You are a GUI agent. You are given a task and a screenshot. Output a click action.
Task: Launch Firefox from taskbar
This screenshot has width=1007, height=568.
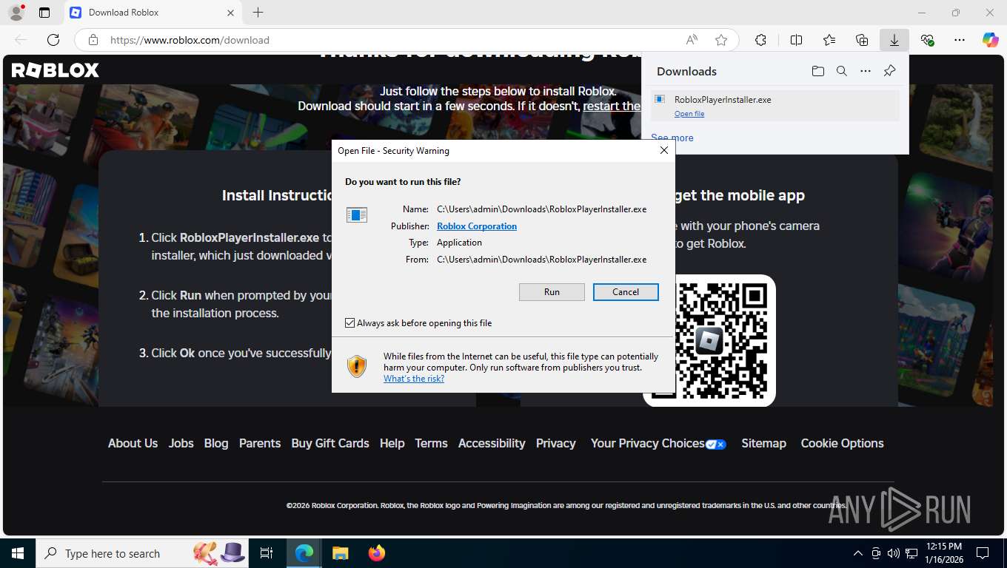point(377,553)
